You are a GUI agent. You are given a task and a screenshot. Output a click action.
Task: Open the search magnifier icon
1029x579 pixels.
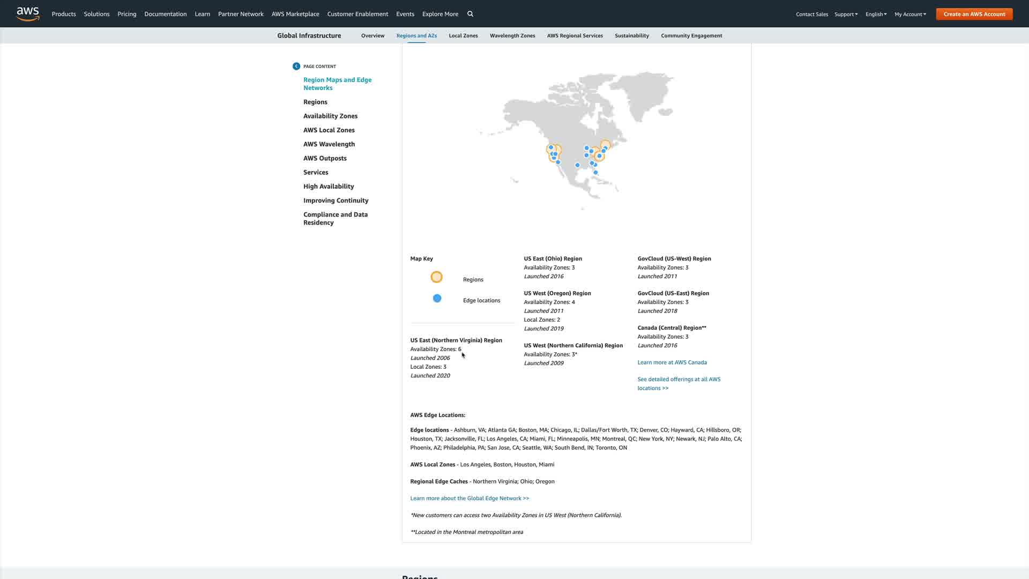point(470,14)
